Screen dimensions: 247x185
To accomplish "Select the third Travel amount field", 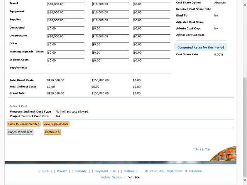I will pos(152,4).
